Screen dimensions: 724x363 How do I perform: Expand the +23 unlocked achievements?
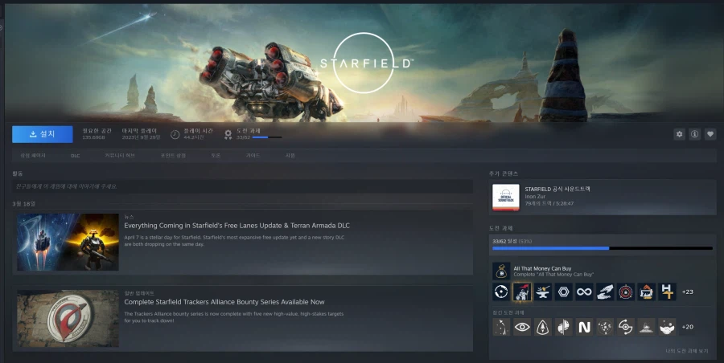[x=688, y=292]
